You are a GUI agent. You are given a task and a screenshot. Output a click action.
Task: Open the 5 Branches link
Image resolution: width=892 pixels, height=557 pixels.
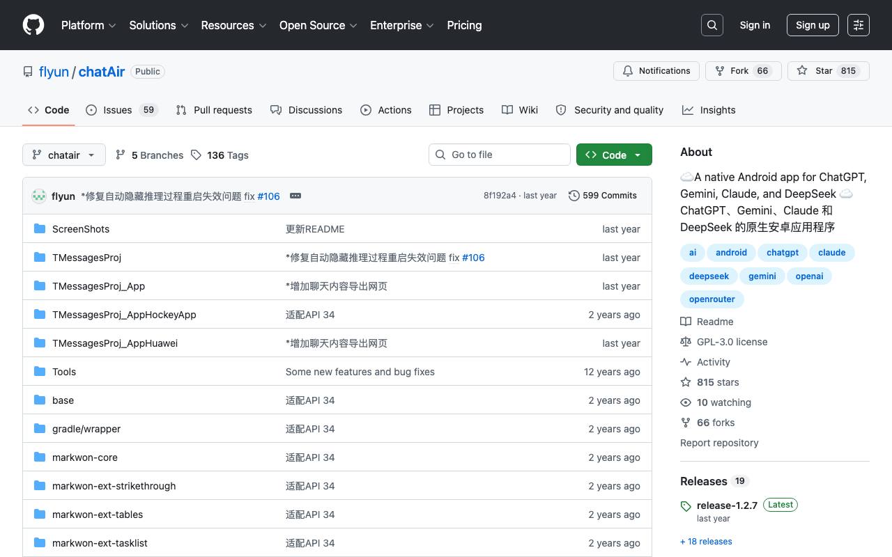click(x=149, y=155)
